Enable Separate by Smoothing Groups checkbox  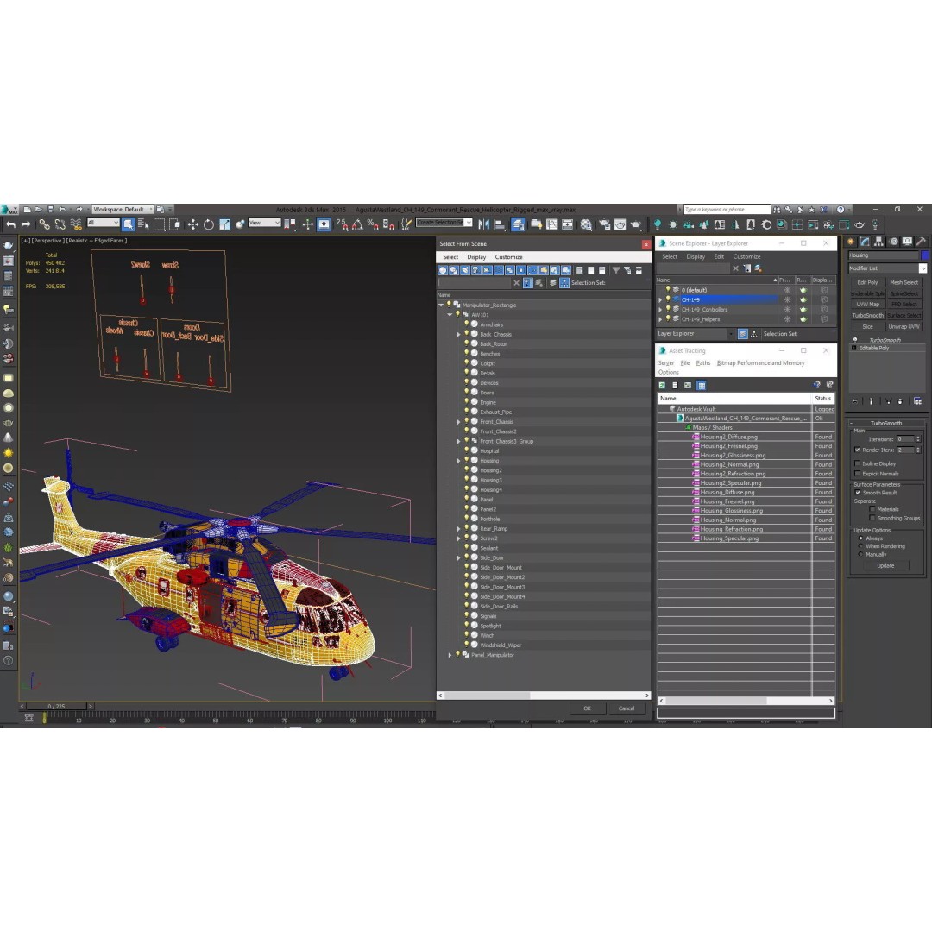point(872,519)
